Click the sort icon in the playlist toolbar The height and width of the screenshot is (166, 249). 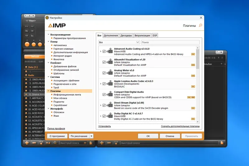(x=48, y=143)
